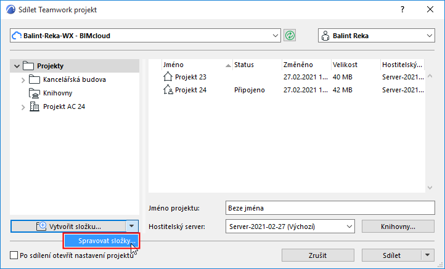This screenshot has width=445, height=269.
Task: Click the Zrušit button
Action: pos(318,255)
